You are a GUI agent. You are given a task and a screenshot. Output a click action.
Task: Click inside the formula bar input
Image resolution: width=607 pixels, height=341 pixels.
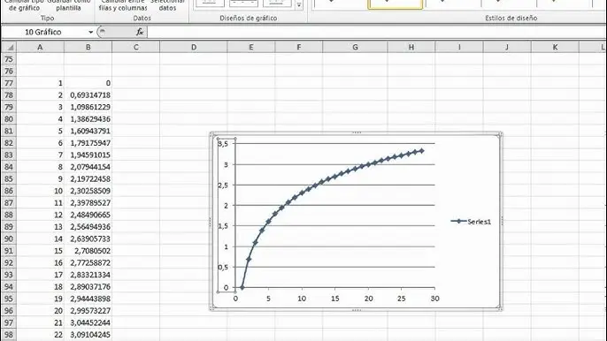click(376, 32)
